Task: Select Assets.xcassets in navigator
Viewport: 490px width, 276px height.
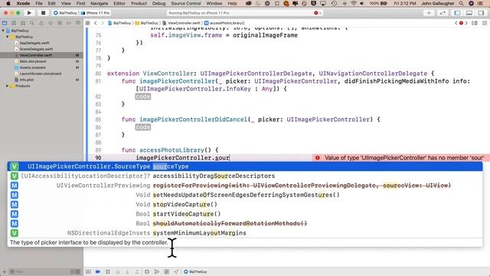Action: tap(32, 67)
